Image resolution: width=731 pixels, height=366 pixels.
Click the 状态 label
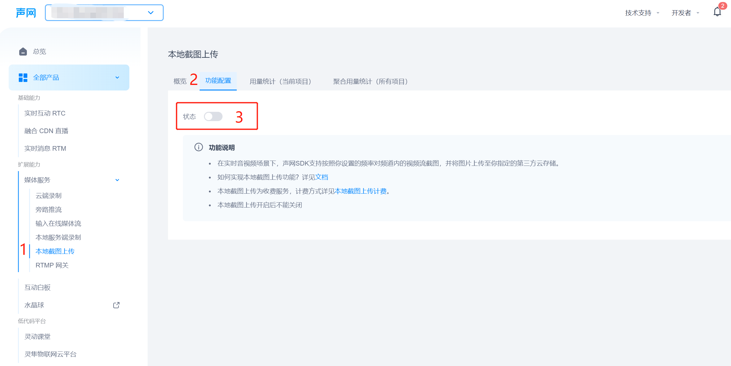pyautogui.click(x=189, y=117)
